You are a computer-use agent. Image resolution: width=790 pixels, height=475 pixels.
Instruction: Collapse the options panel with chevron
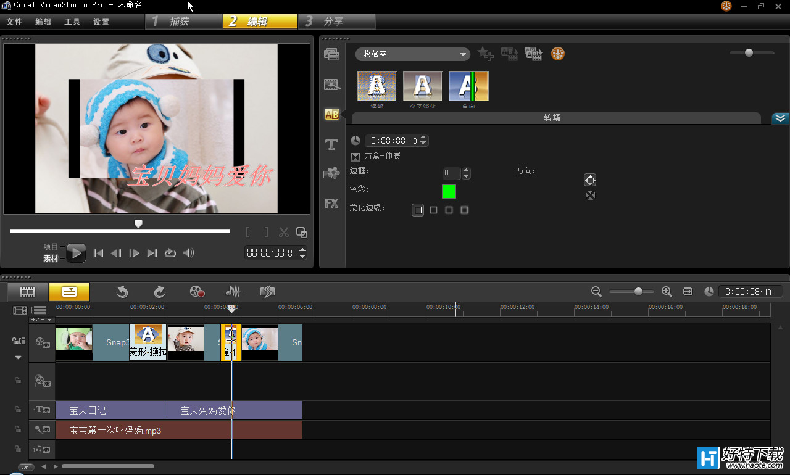(781, 118)
